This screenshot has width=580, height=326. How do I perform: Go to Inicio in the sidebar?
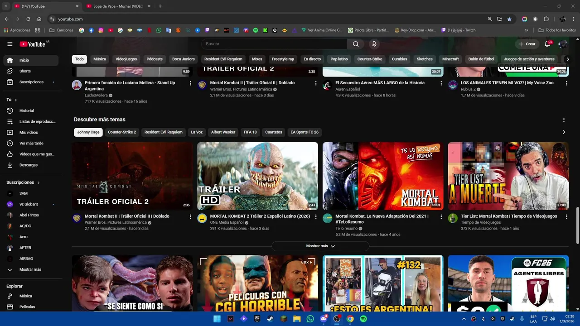pyautogui.click(x=31, y=60)
